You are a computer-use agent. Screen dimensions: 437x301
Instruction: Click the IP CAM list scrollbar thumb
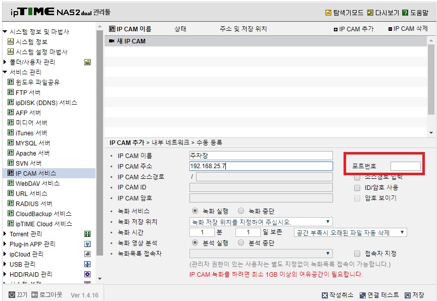point(431,79)
